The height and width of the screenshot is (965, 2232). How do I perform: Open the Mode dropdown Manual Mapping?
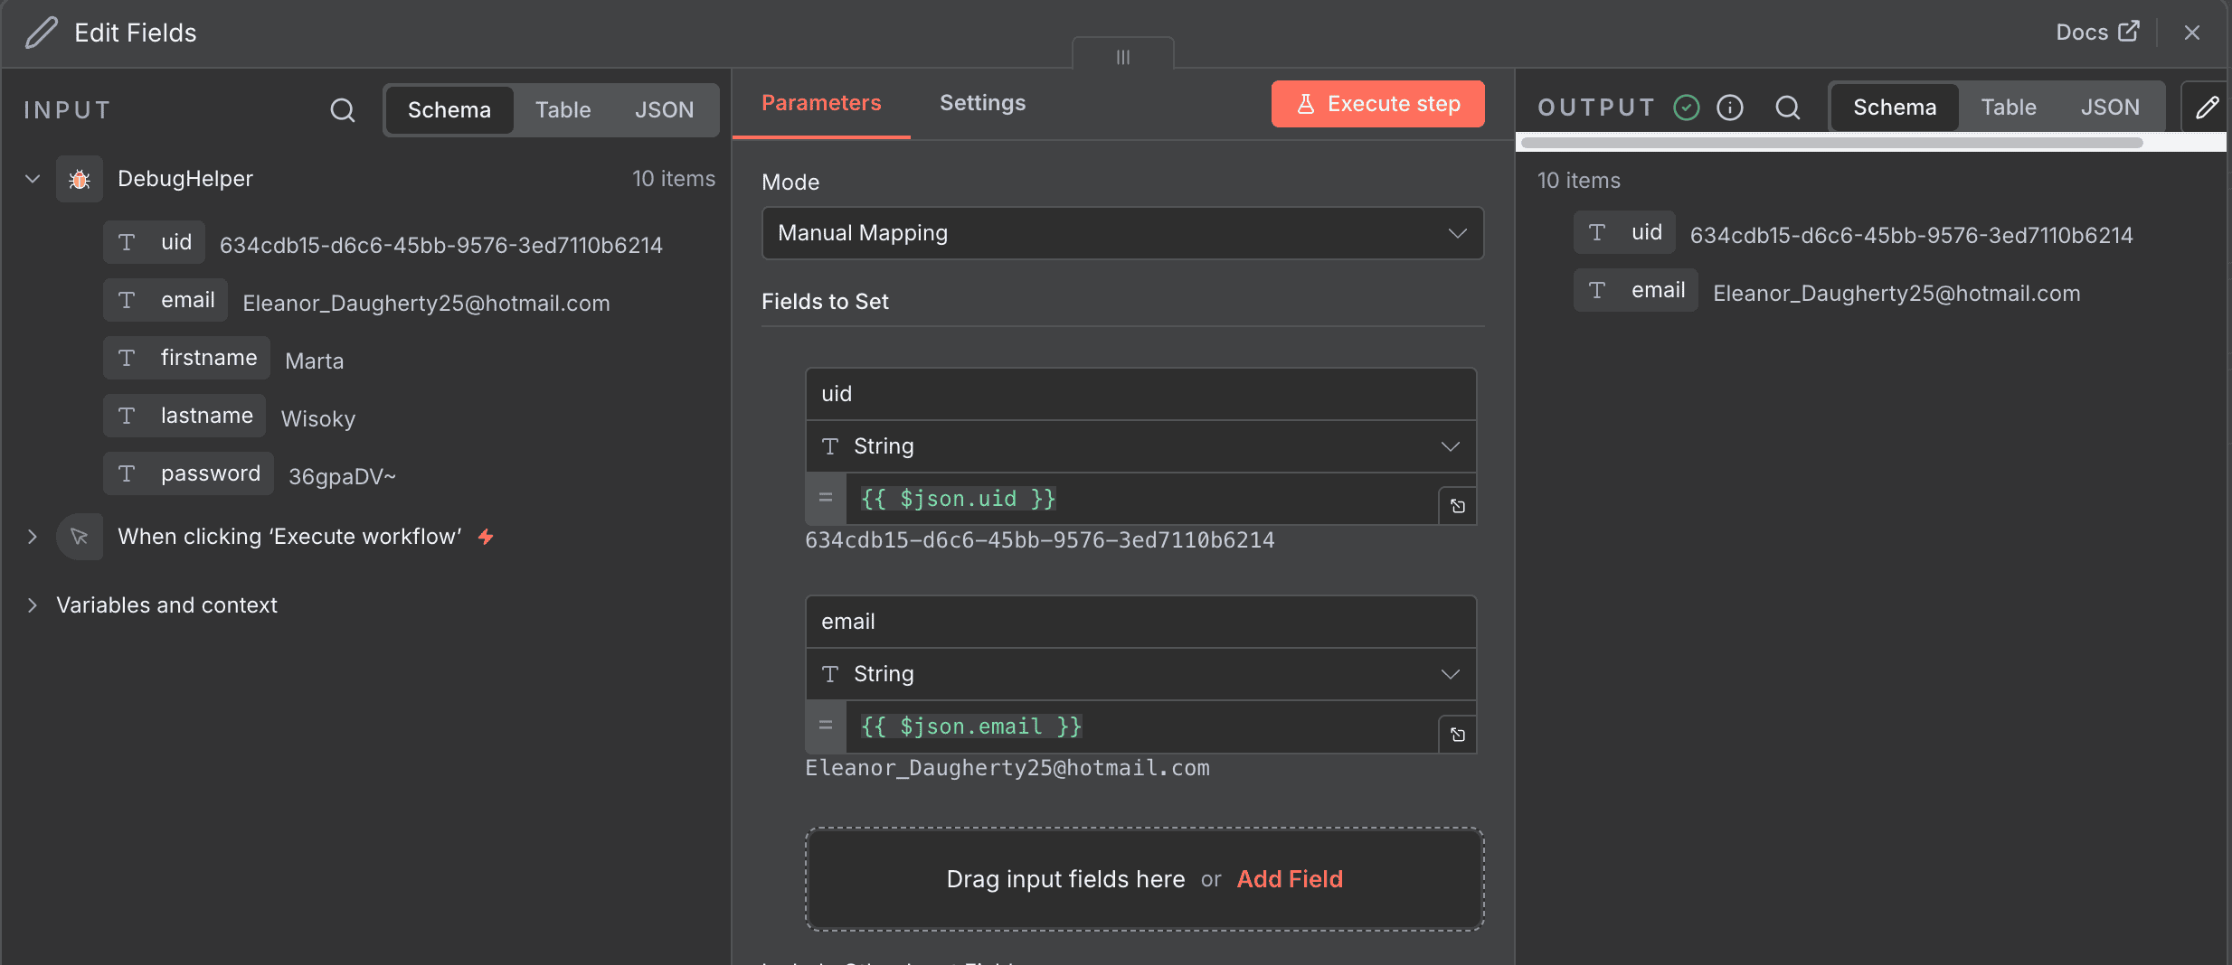pyautogui.click(x=1121, y=233)
